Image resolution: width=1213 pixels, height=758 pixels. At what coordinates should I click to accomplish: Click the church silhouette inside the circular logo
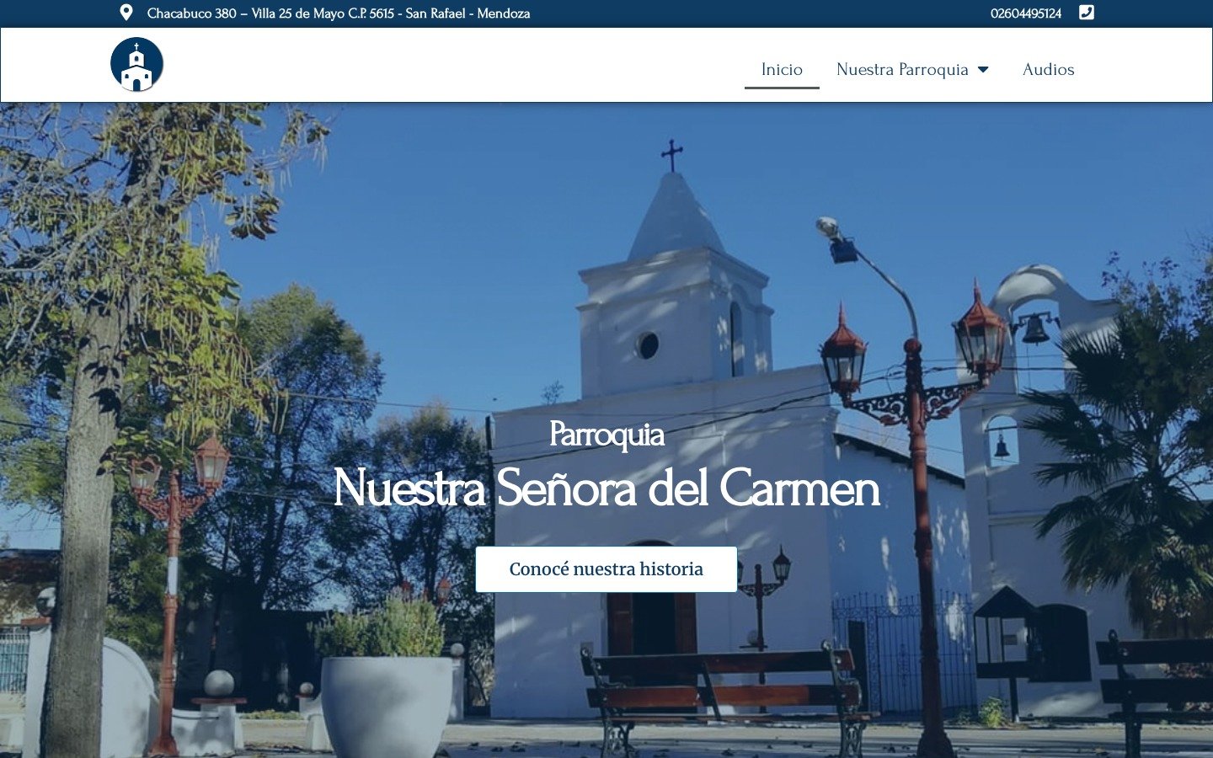(x=137, y=66)
